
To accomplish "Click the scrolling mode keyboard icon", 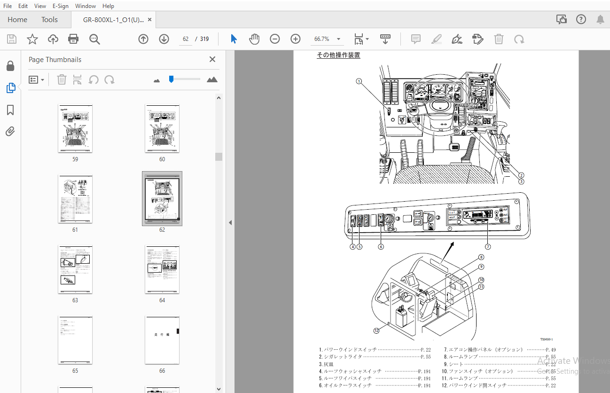I will [385, 39].
